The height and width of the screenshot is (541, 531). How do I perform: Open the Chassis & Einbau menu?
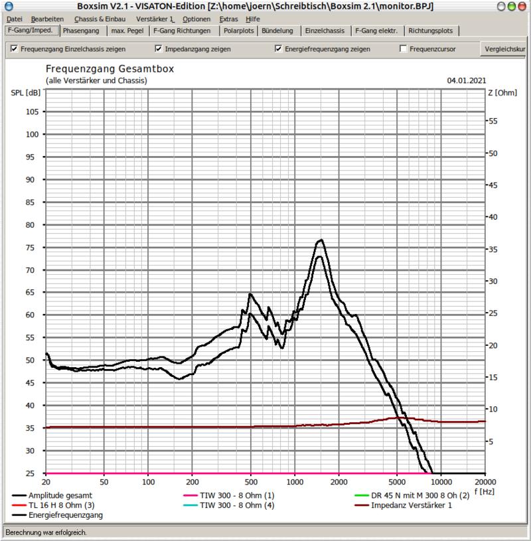click(x=100, y=19)
